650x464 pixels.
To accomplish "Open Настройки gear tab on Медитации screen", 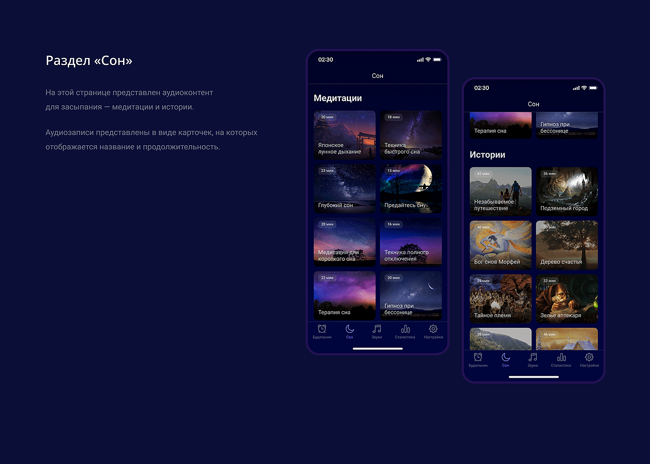I will tap(433, 332).
